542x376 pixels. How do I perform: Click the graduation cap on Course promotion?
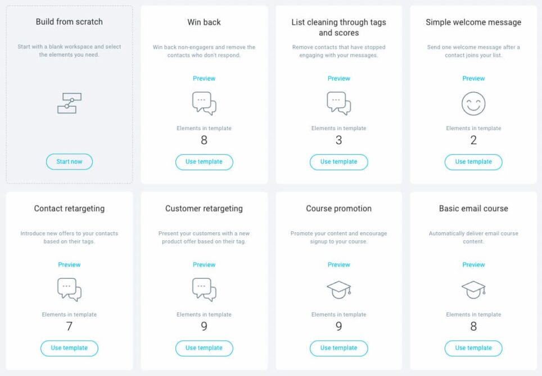(x=338, y=290)
